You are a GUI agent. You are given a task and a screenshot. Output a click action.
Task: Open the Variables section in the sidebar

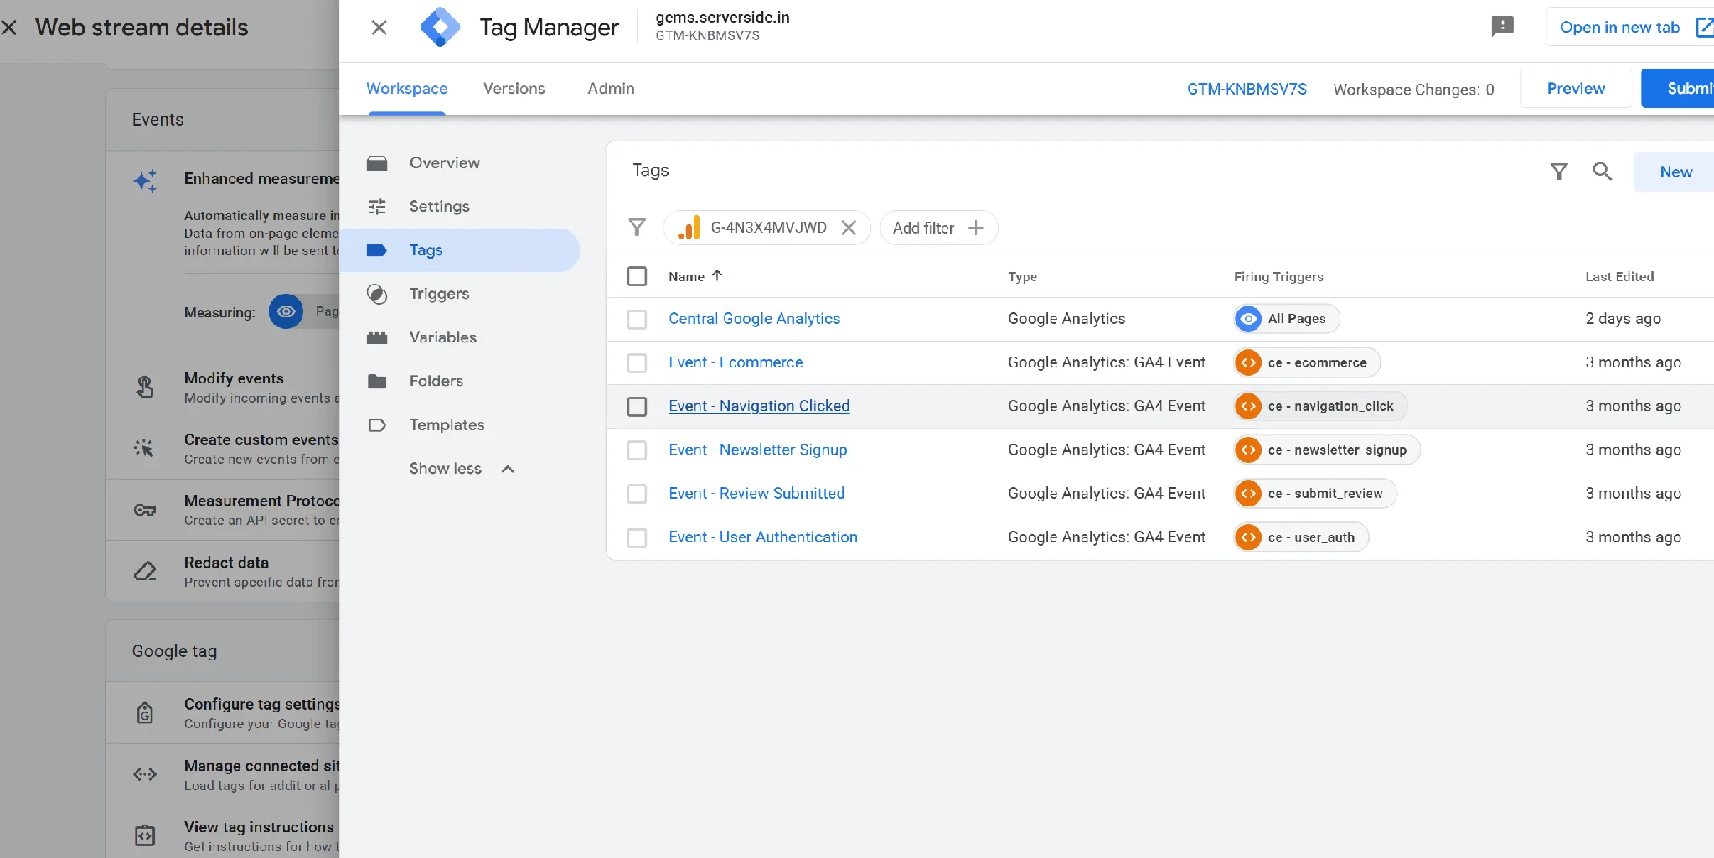(442, 337)
